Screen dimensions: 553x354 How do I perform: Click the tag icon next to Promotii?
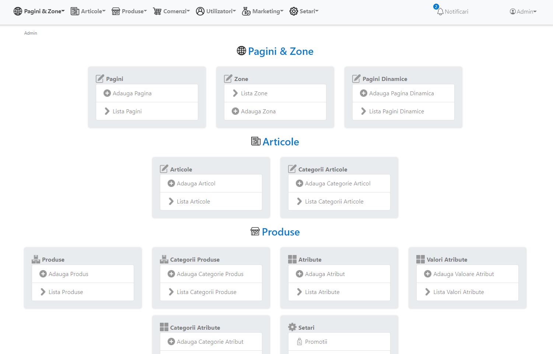(x=300, y=342)
